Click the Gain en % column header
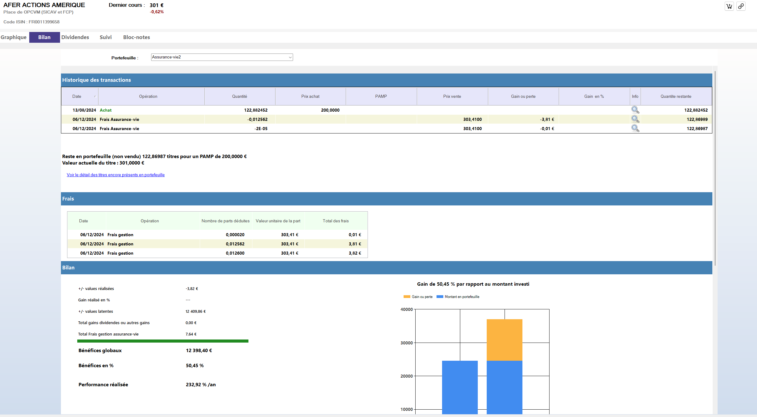The image size is (757, 417). tap(594, 96)
